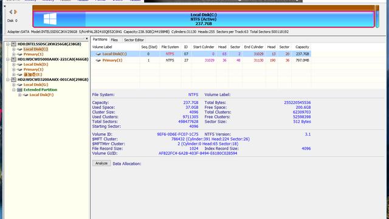Collapse the HD0 INTEL disk node
This screenshot has height=219, width=389.
tap(8, 44)
